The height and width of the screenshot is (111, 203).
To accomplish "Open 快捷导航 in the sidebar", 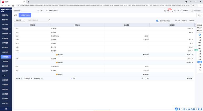I will tap(5, 20).
